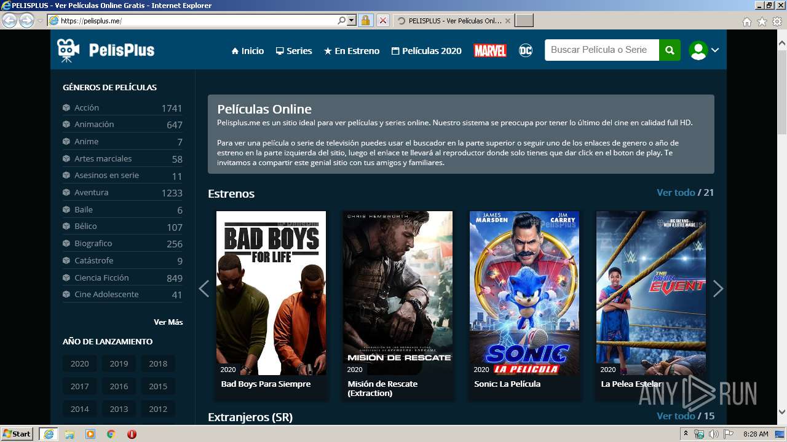This screenshot has height=442, width=787.
Task: Open a new blank tab
Action: tap(524, 20)
